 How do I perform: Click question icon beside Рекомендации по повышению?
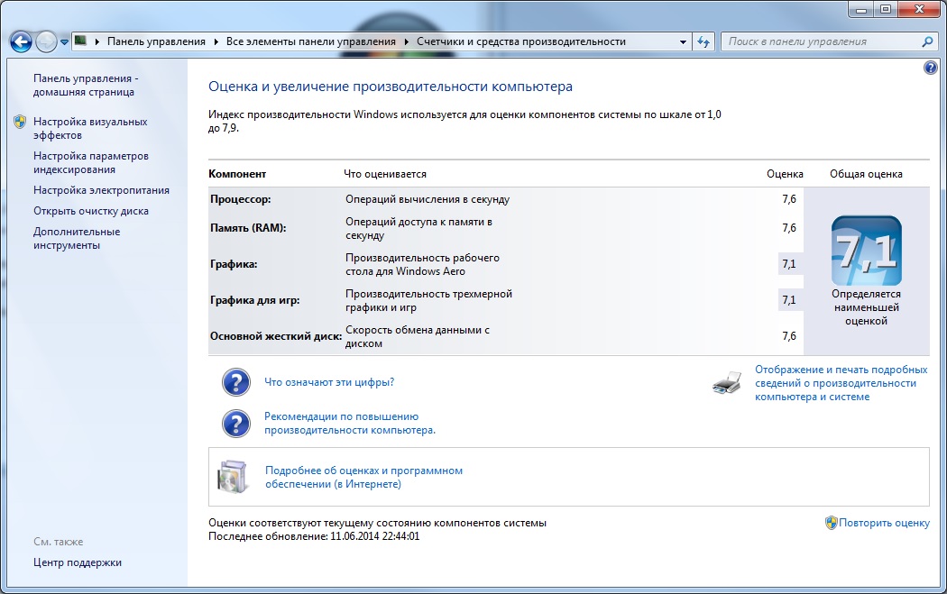[x=236, y=424]
